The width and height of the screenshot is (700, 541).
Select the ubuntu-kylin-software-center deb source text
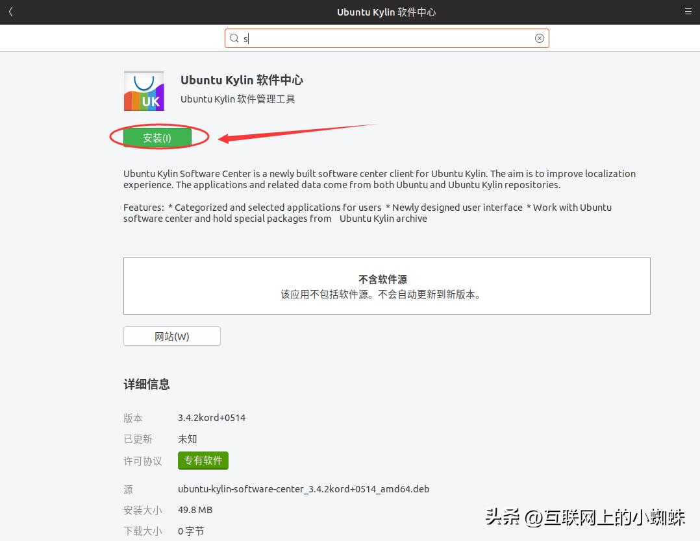tap(303, 489)
